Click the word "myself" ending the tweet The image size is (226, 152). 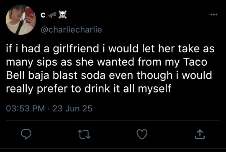155,89
